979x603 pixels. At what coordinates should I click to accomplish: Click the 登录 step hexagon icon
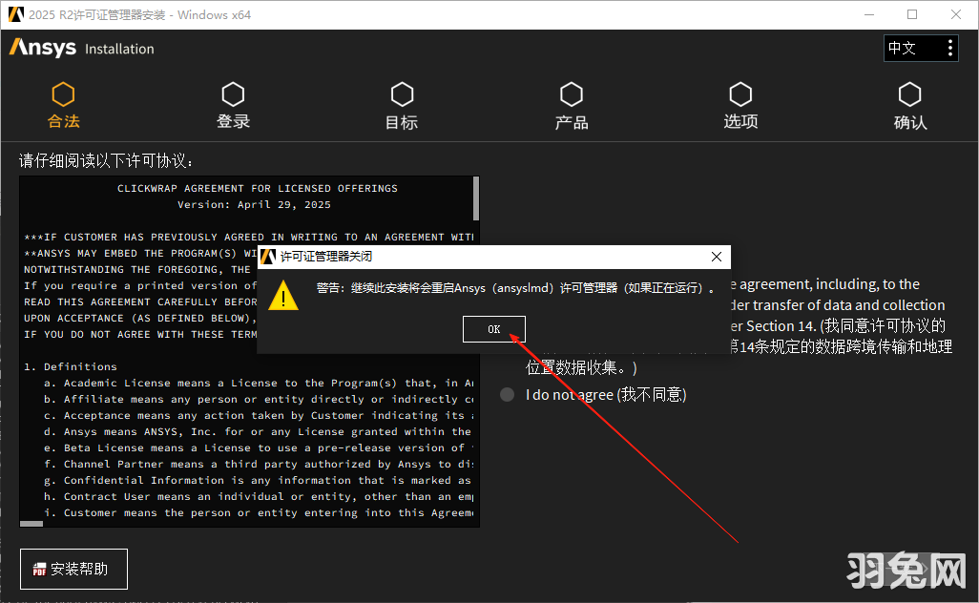(x=233, y=94)
